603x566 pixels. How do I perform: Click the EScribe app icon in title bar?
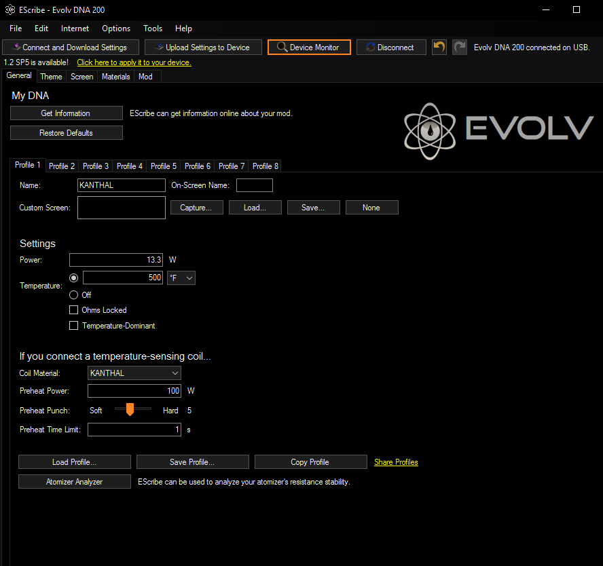click(x=10, y=10)
